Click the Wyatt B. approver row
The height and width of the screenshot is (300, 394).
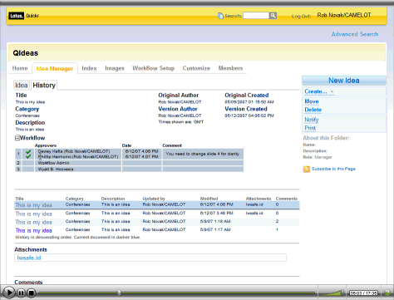click(x=129, y=169)
